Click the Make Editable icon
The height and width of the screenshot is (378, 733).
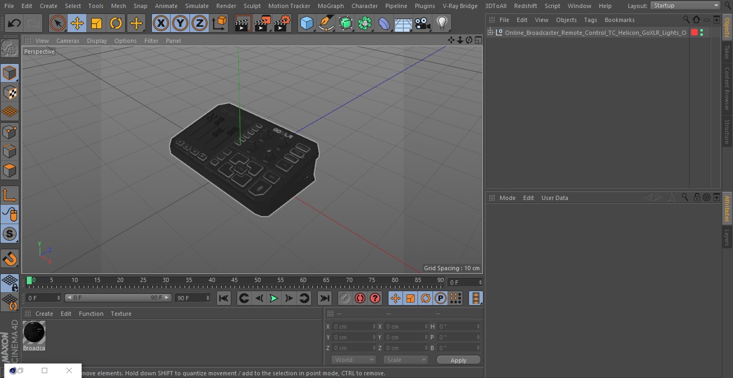click(10, 49)
